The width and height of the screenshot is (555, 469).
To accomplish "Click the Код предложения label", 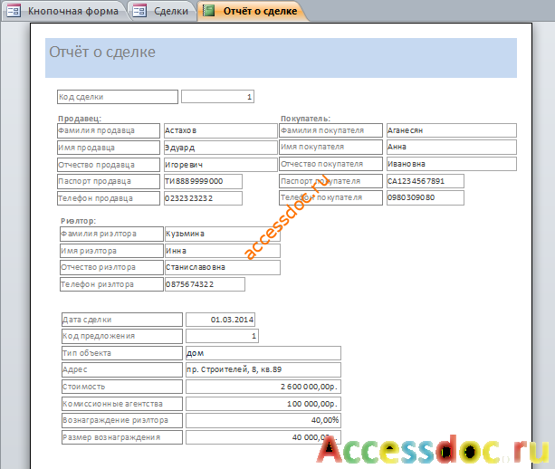I will click(x=122, y=336).
